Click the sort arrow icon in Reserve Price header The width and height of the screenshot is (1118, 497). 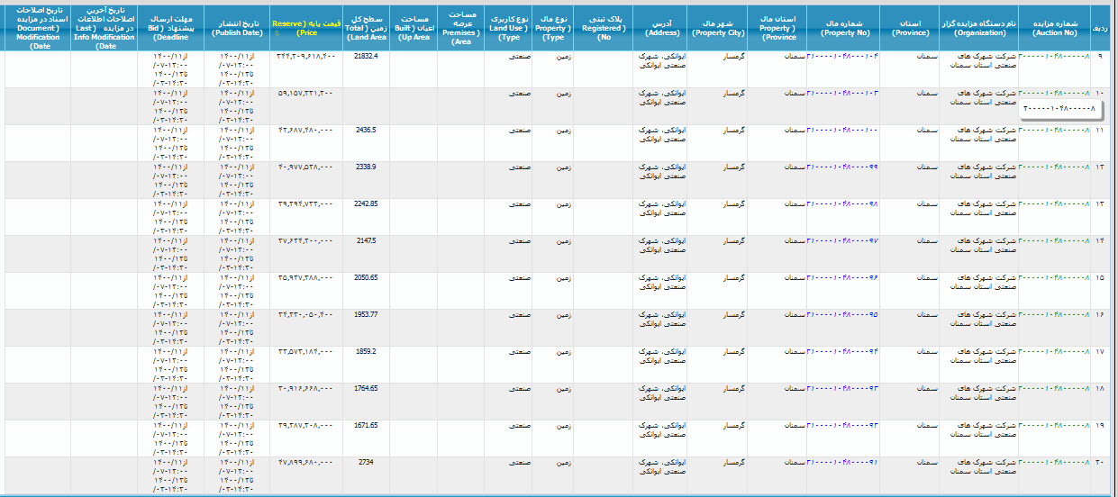pos(277,32)
